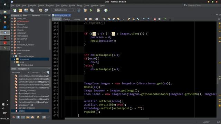
Task: Close the Projects panel tab
Action: (21, 15)
